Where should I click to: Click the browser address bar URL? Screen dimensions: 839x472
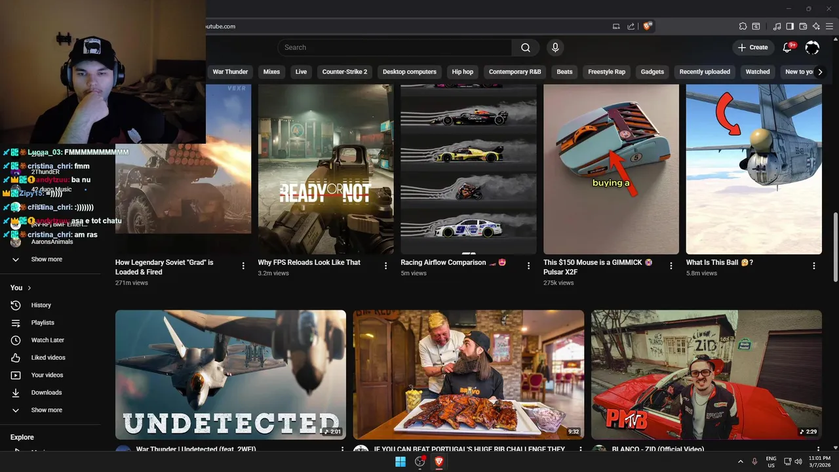click(x=220, y=26)
